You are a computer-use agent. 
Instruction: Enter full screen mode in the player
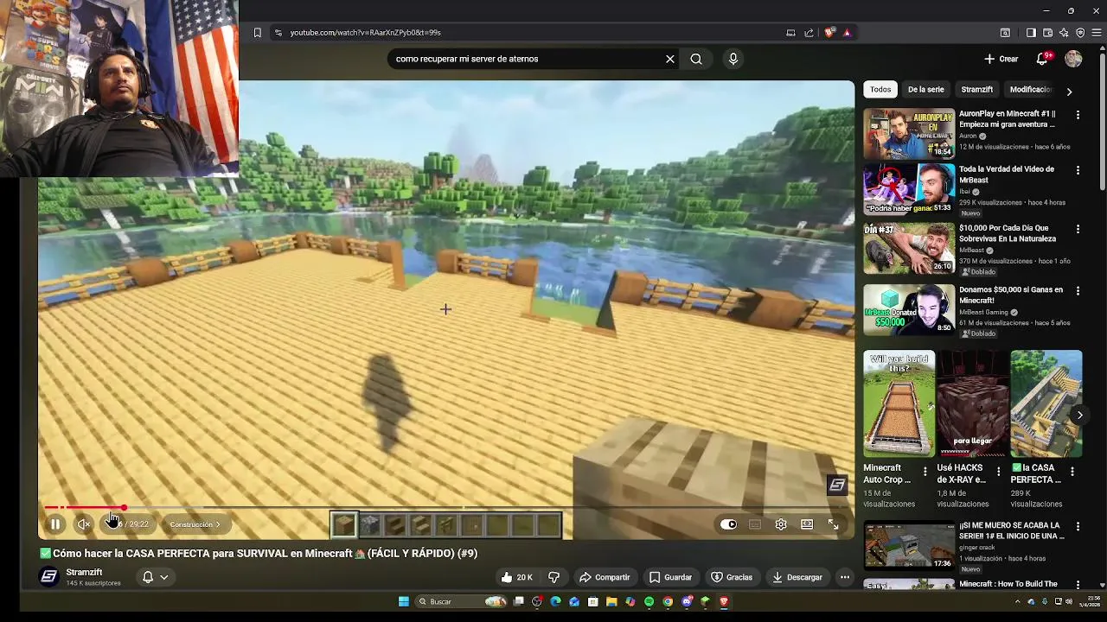click(x=833, y=524)
